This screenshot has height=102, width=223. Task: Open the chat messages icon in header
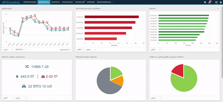click(205, 2)
